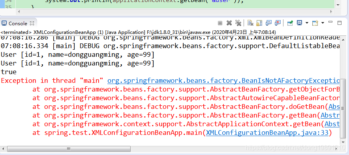Screen dimensions: 349x155
Task: Toggle Show Console When Standard Error Changes
Action: coord(278,23)
